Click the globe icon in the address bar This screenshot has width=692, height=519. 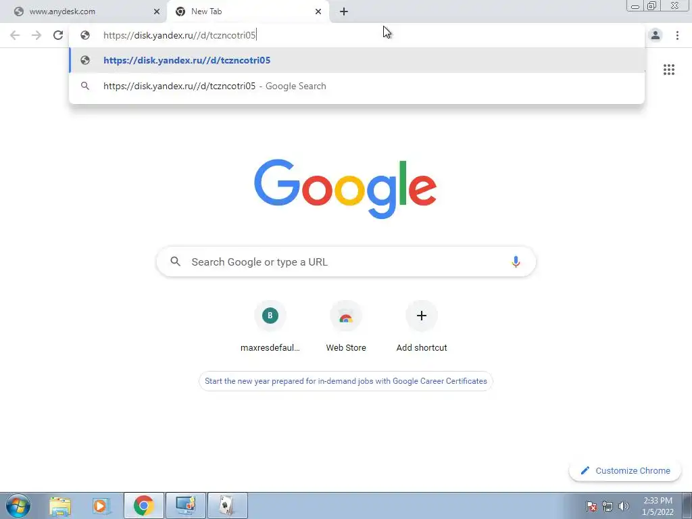coord(85,35)
